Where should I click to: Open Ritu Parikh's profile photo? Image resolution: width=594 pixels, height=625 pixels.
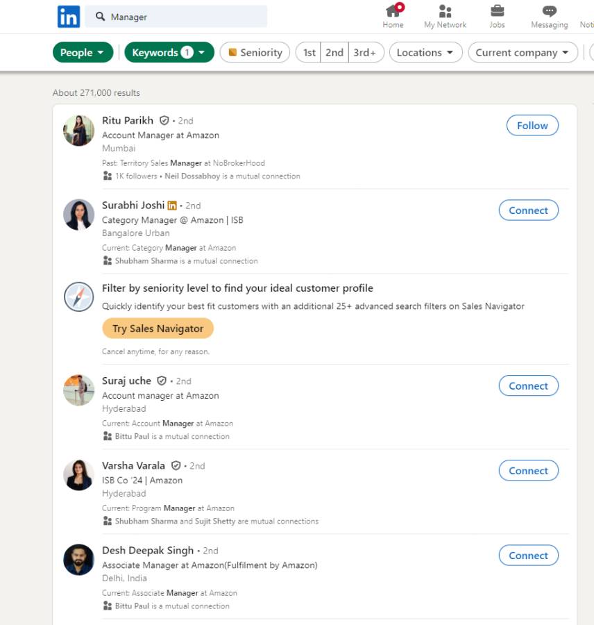point(79,131)
